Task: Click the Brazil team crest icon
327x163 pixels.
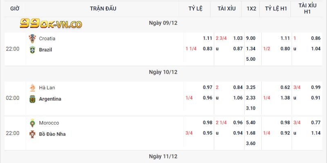Action: (x=32, y=50)
